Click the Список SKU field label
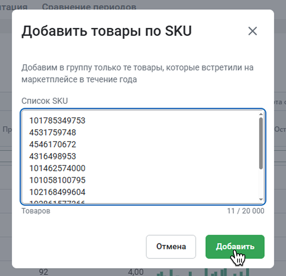 [x=45, y=101]
